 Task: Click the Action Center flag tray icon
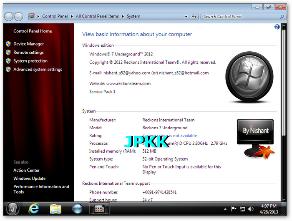[x=234, y=209]
